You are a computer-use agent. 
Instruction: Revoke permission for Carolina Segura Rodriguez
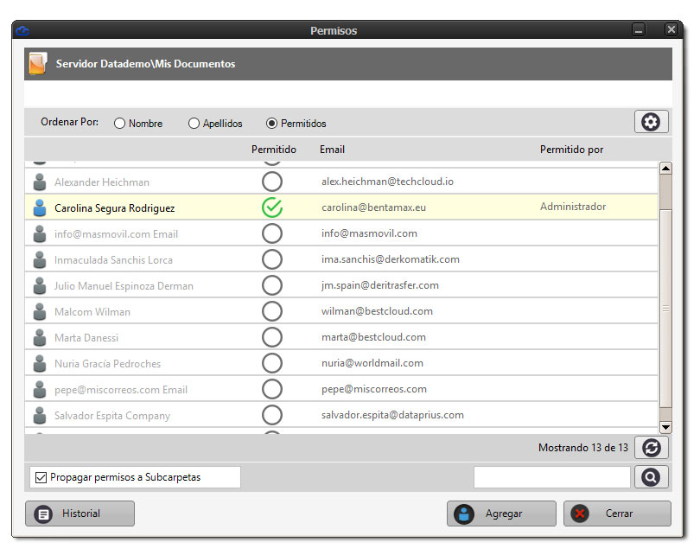[272, 207]
